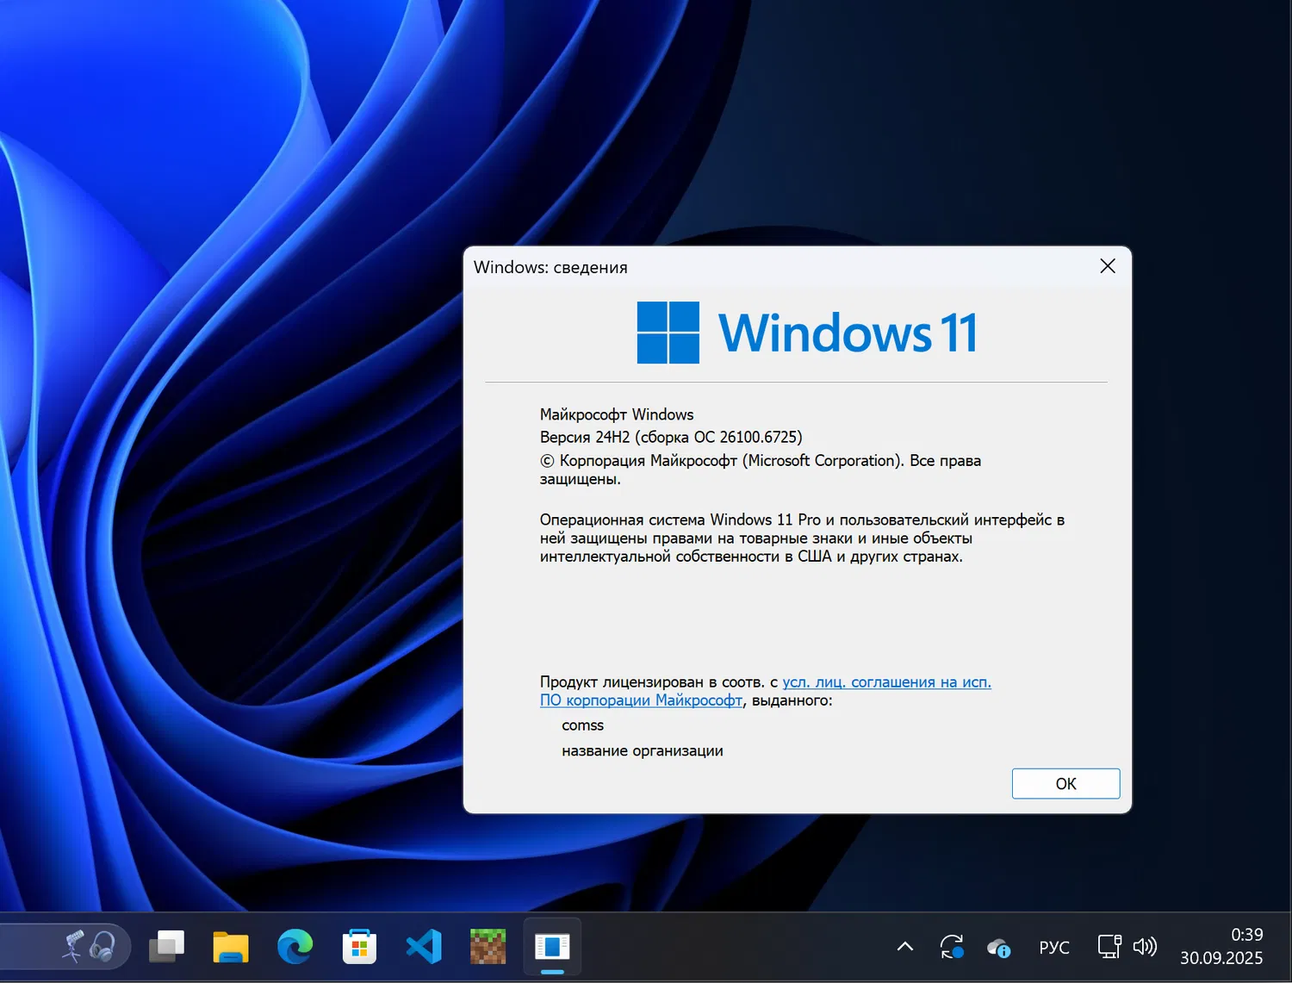Close the Windows: сведения dialog
Image resolution: width=1292 pixels, height=983 pixels.
pyautogui.click(x=1107, y=266)
